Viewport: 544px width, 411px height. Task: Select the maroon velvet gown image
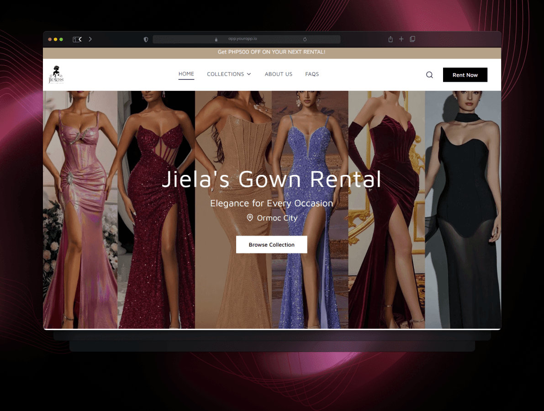tap(386, 210)
